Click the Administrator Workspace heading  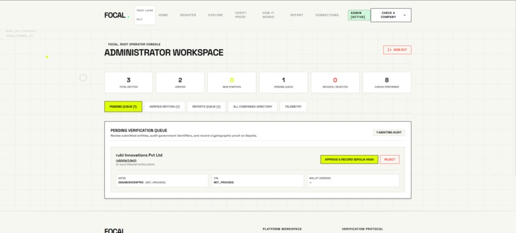[x=164, y=52]
